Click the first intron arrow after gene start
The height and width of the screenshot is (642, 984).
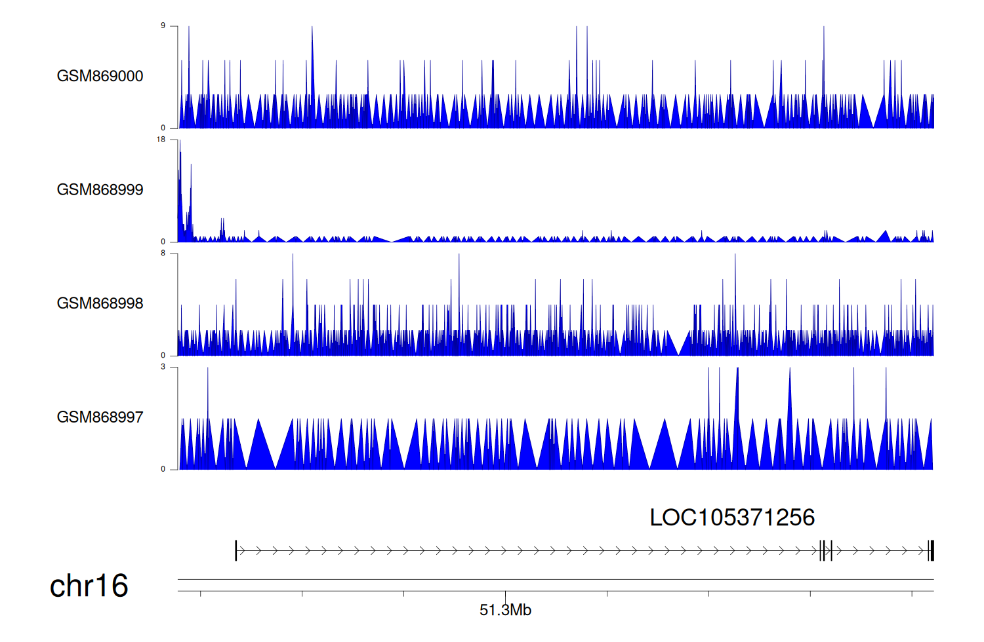(x=243, y=551)
